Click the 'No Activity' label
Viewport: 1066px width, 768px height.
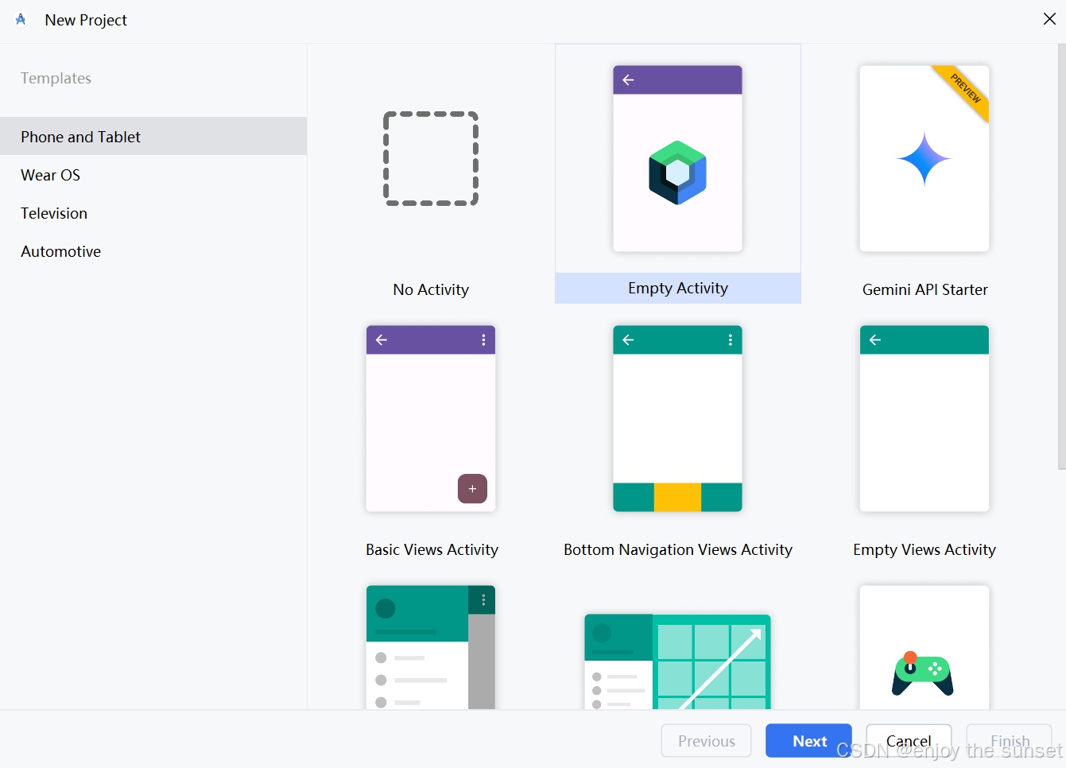tap(431, 289)
